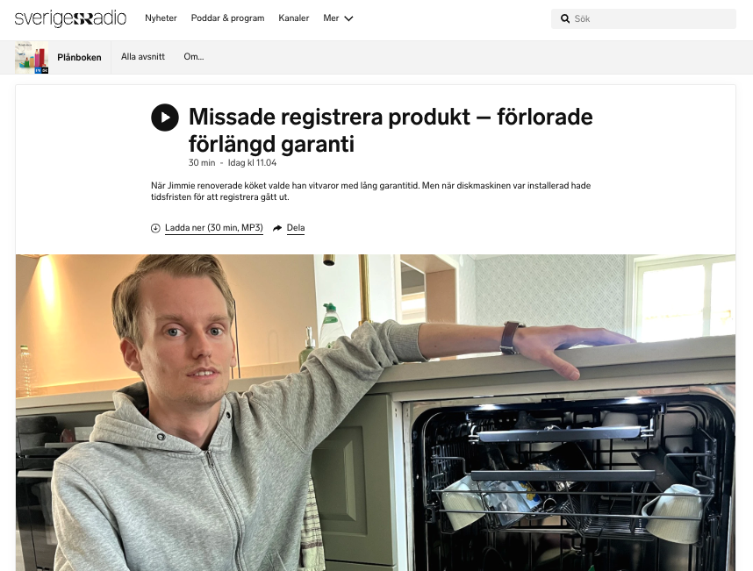Click the search magnifier icon

pyautogui.click(x=565, y=18)
